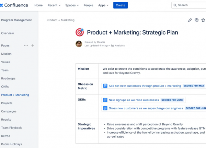The height and width of the screenshot is (148, 206).
Task: Click the Create button
Action: click(x=121, y=5)
